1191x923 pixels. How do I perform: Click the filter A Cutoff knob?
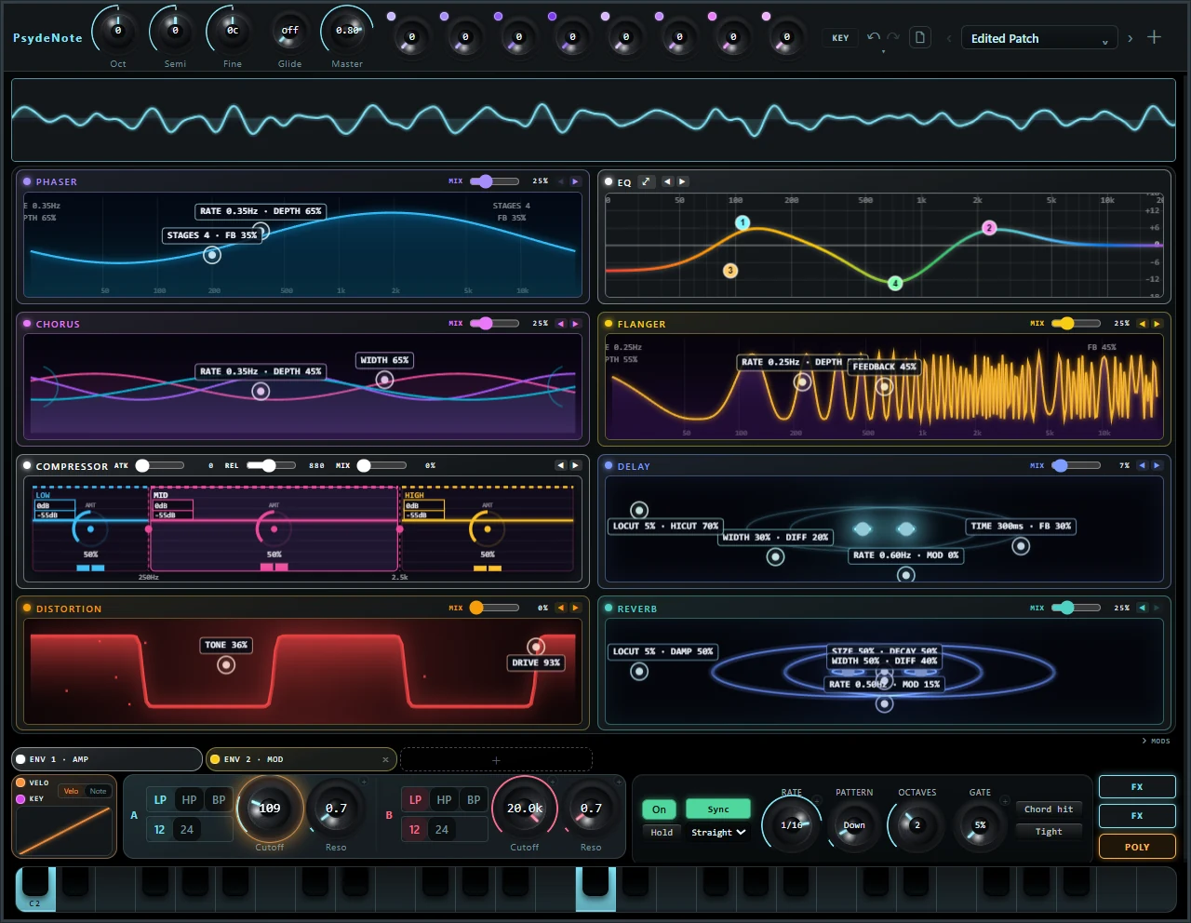[x=270, y=809]
